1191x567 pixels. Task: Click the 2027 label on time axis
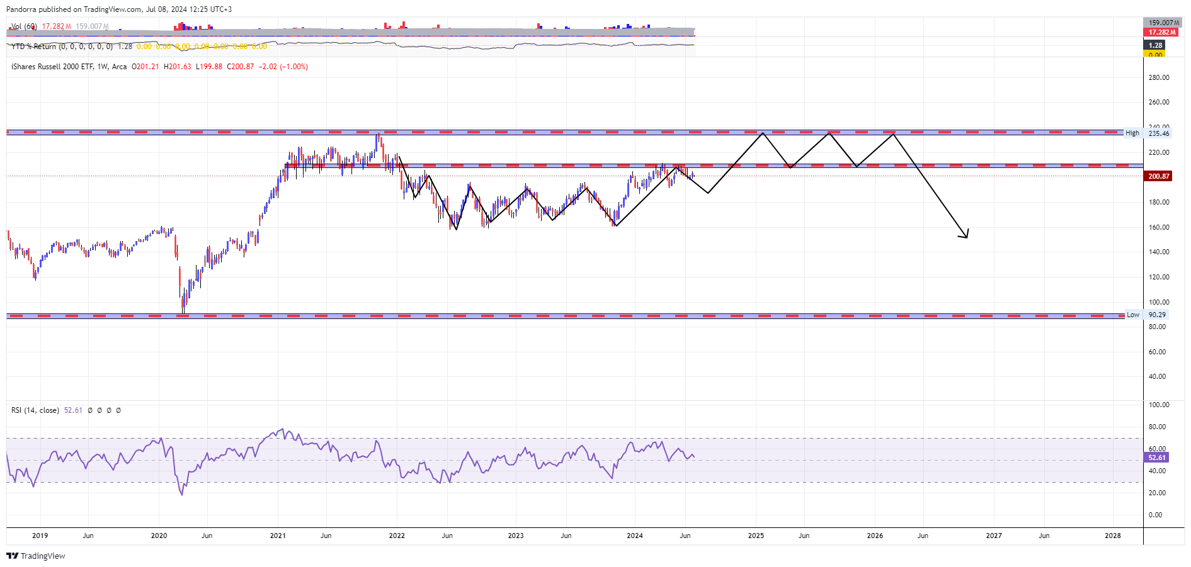click(x=993, y=536)
